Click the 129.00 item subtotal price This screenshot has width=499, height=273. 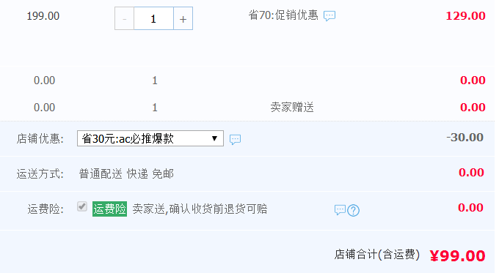pos(465,16)
